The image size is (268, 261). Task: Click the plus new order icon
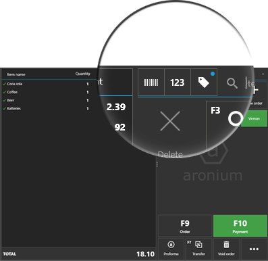tap(256, 91)
